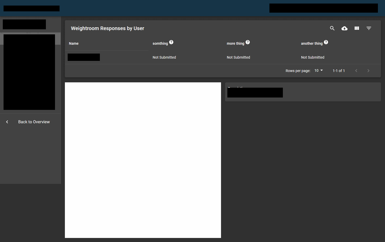Go to the next table page

coord(368,71)
